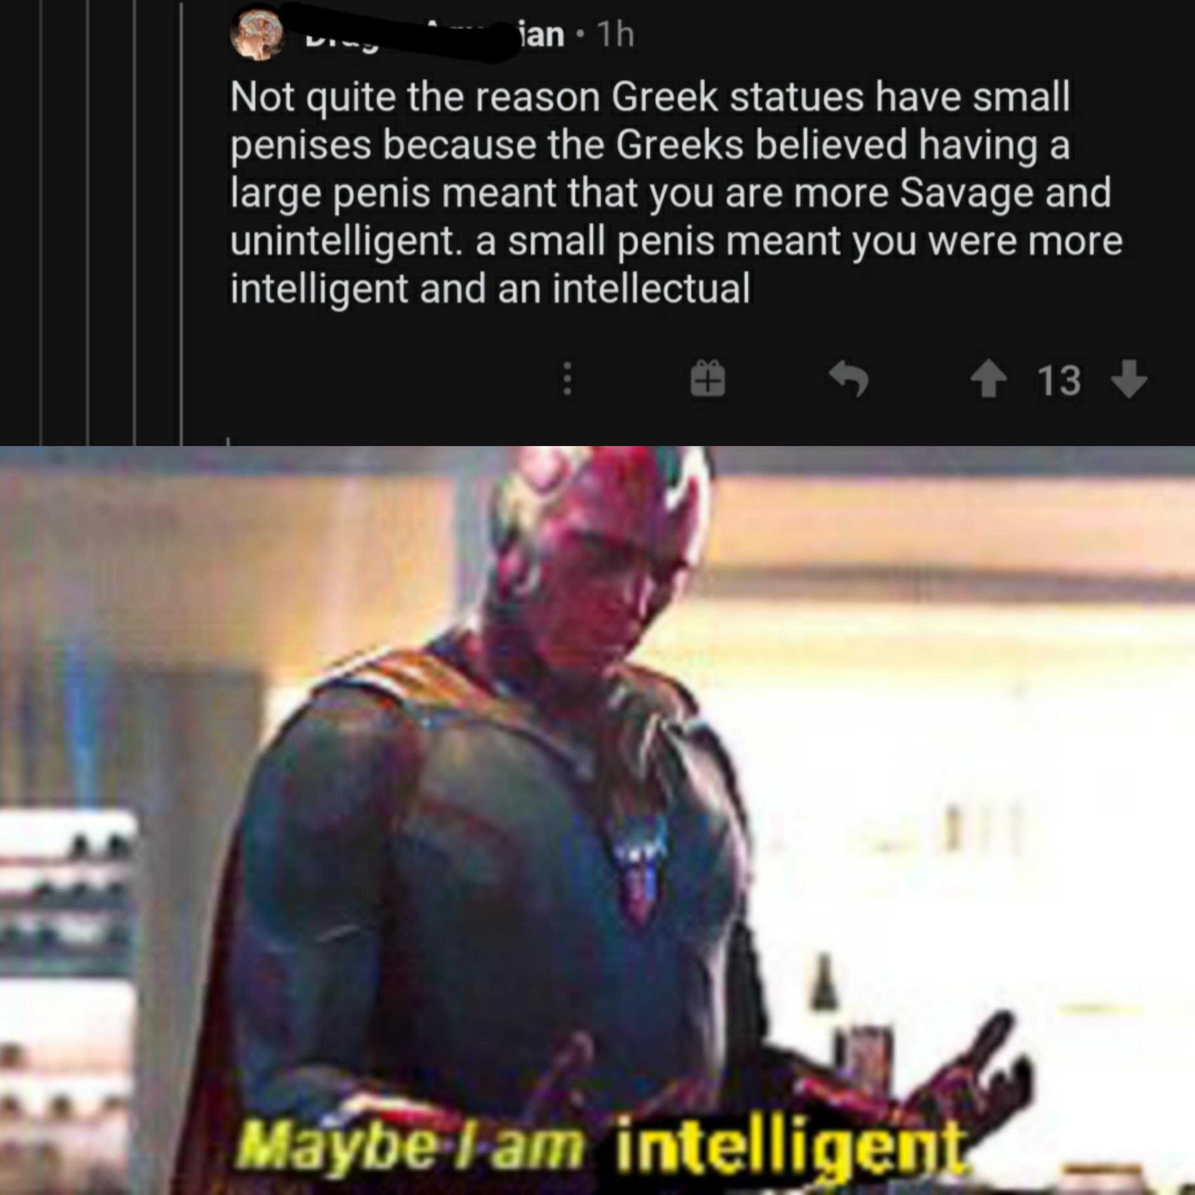Open the commenter's profile avatar
1195x1195 pixels.
tap(257, 35)
